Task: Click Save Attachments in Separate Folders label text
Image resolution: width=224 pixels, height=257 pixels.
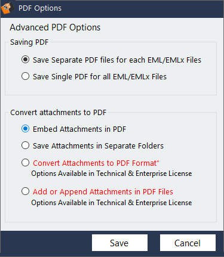Action: 98,146
